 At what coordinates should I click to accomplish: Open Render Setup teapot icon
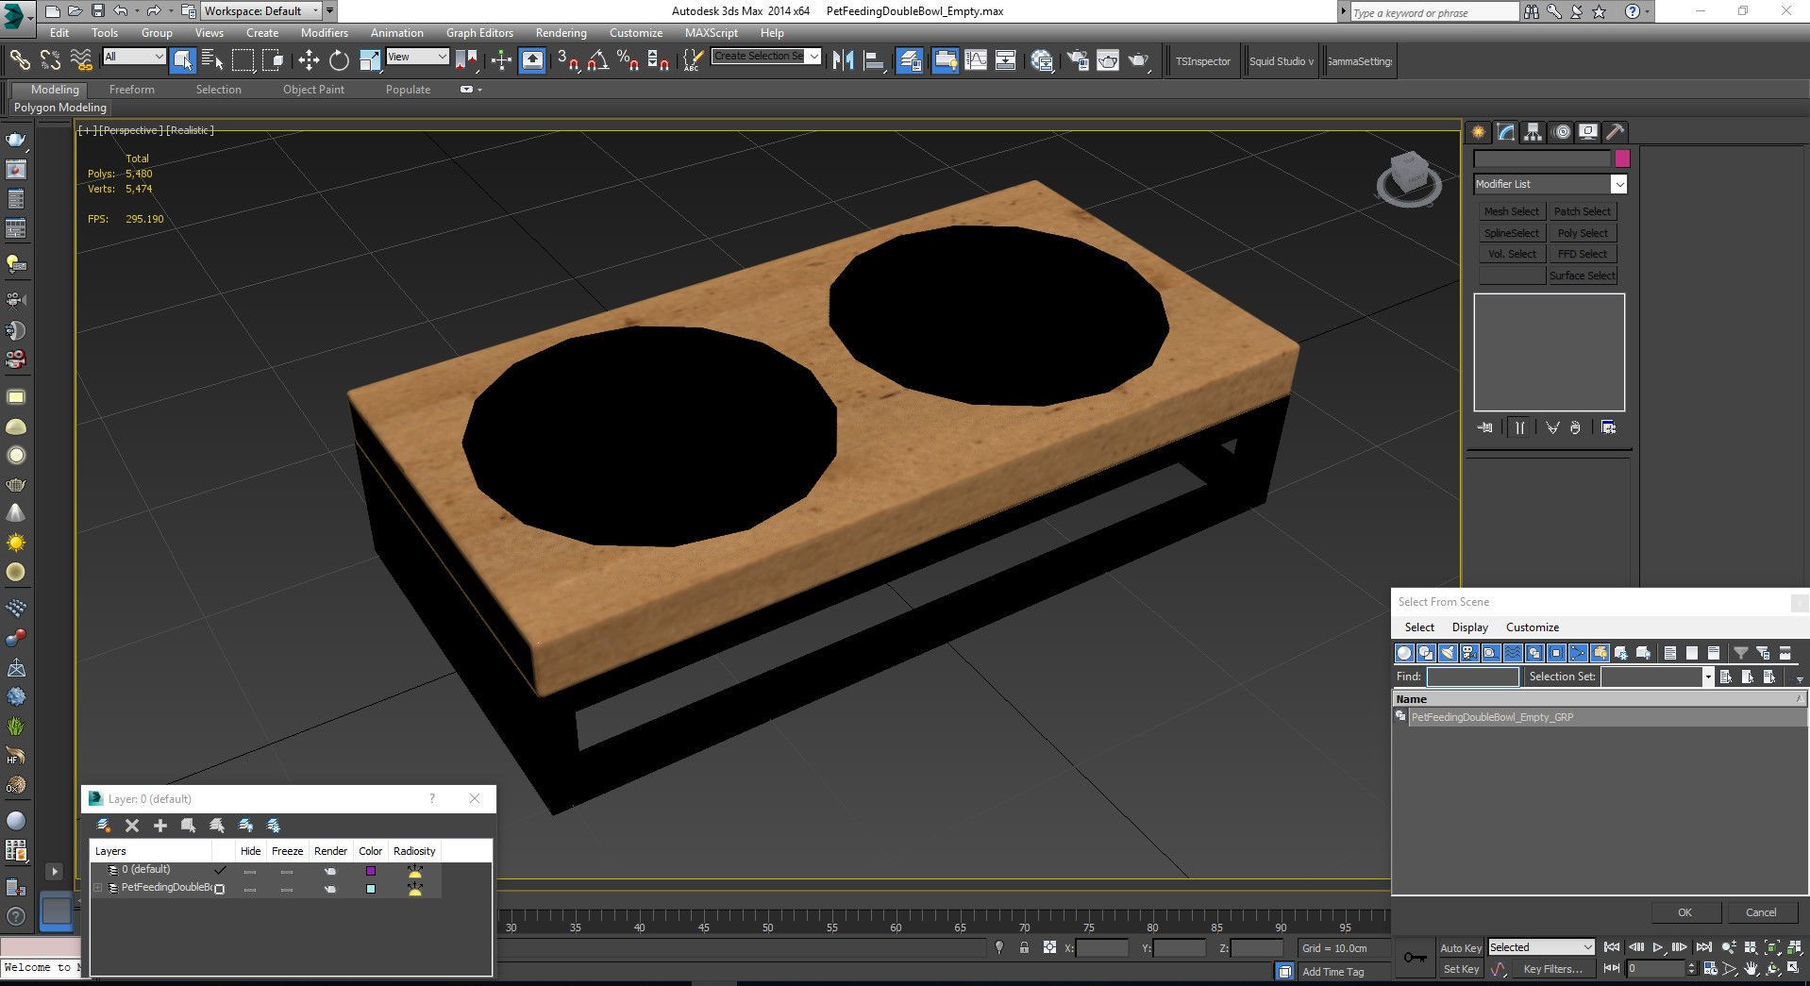pyautogui.click(x=1077, y=60)
